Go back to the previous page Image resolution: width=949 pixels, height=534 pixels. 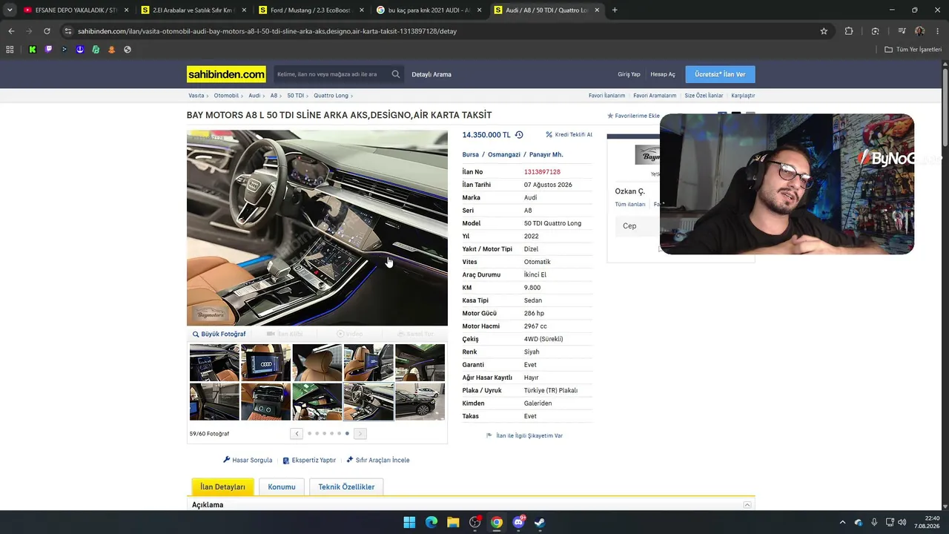pos(11,31)
